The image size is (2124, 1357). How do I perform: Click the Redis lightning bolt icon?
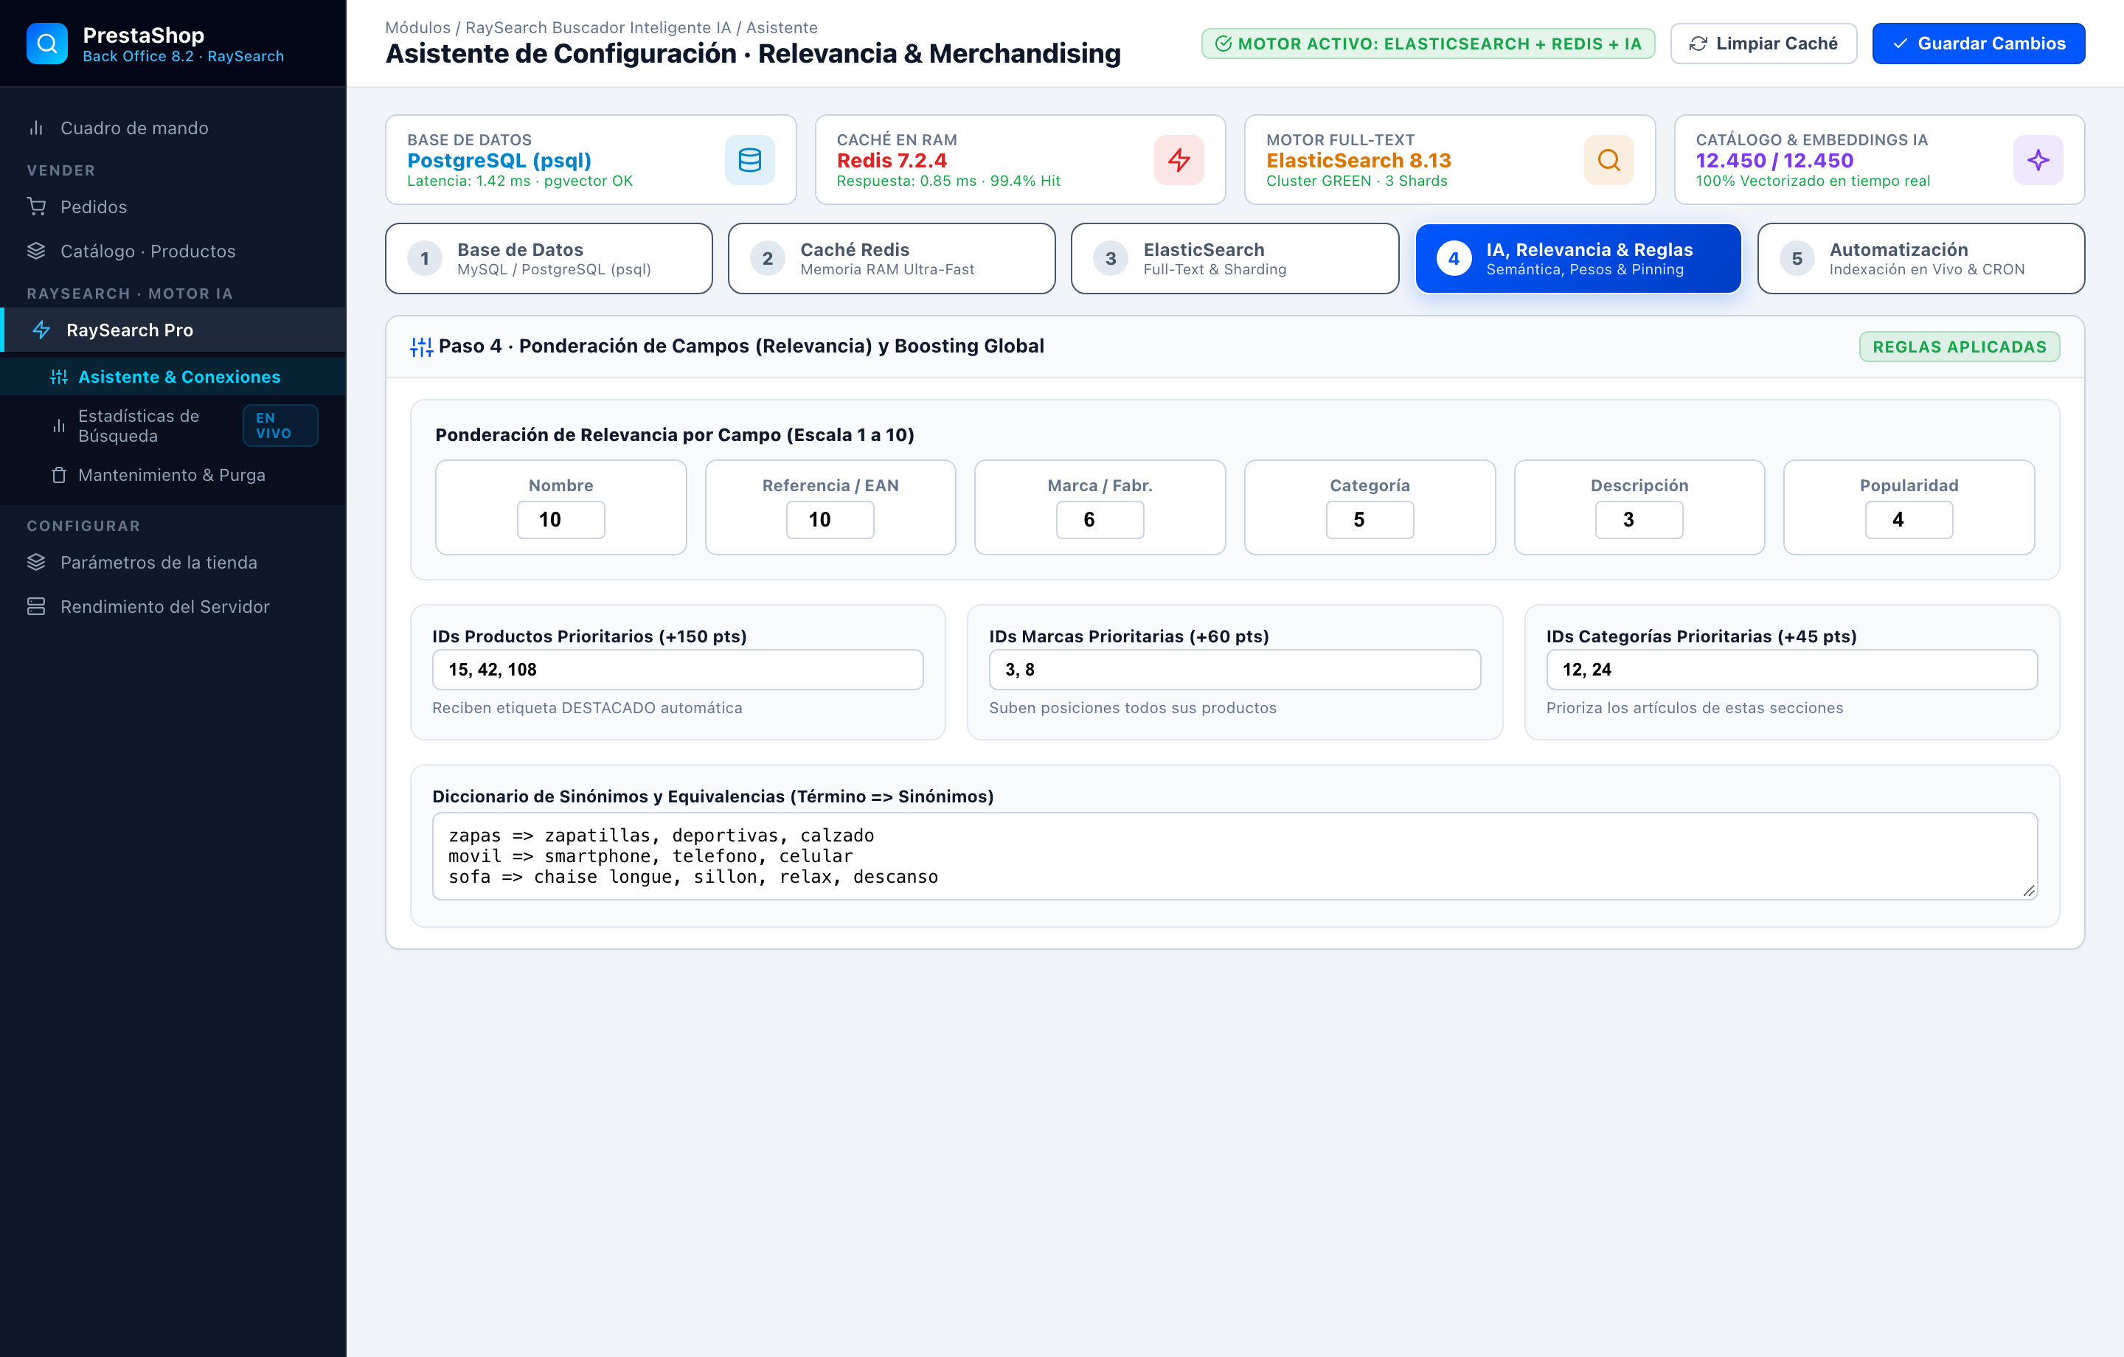click(x=1179, y=160)
